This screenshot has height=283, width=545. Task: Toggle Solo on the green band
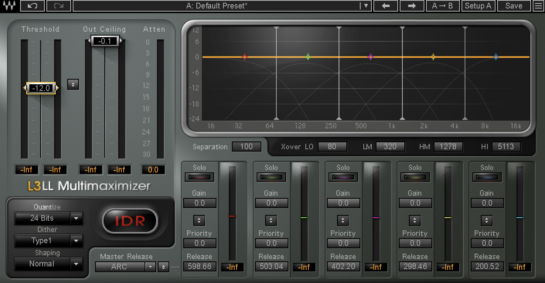click(x=271, y=177)
